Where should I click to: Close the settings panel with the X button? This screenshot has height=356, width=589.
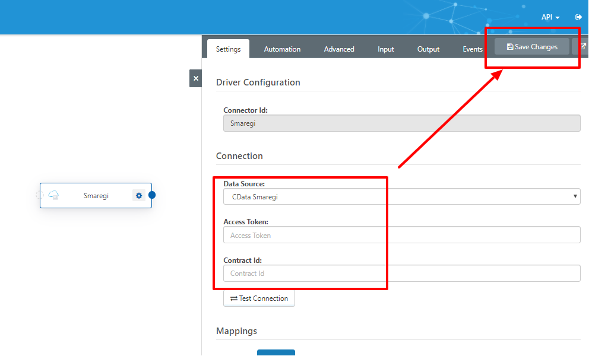point(196,78)
